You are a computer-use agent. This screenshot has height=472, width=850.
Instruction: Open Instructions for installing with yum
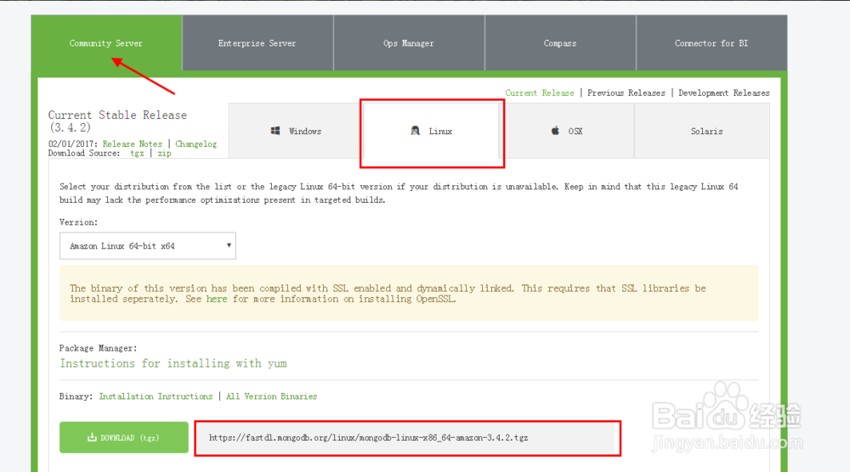pos(173,363)
